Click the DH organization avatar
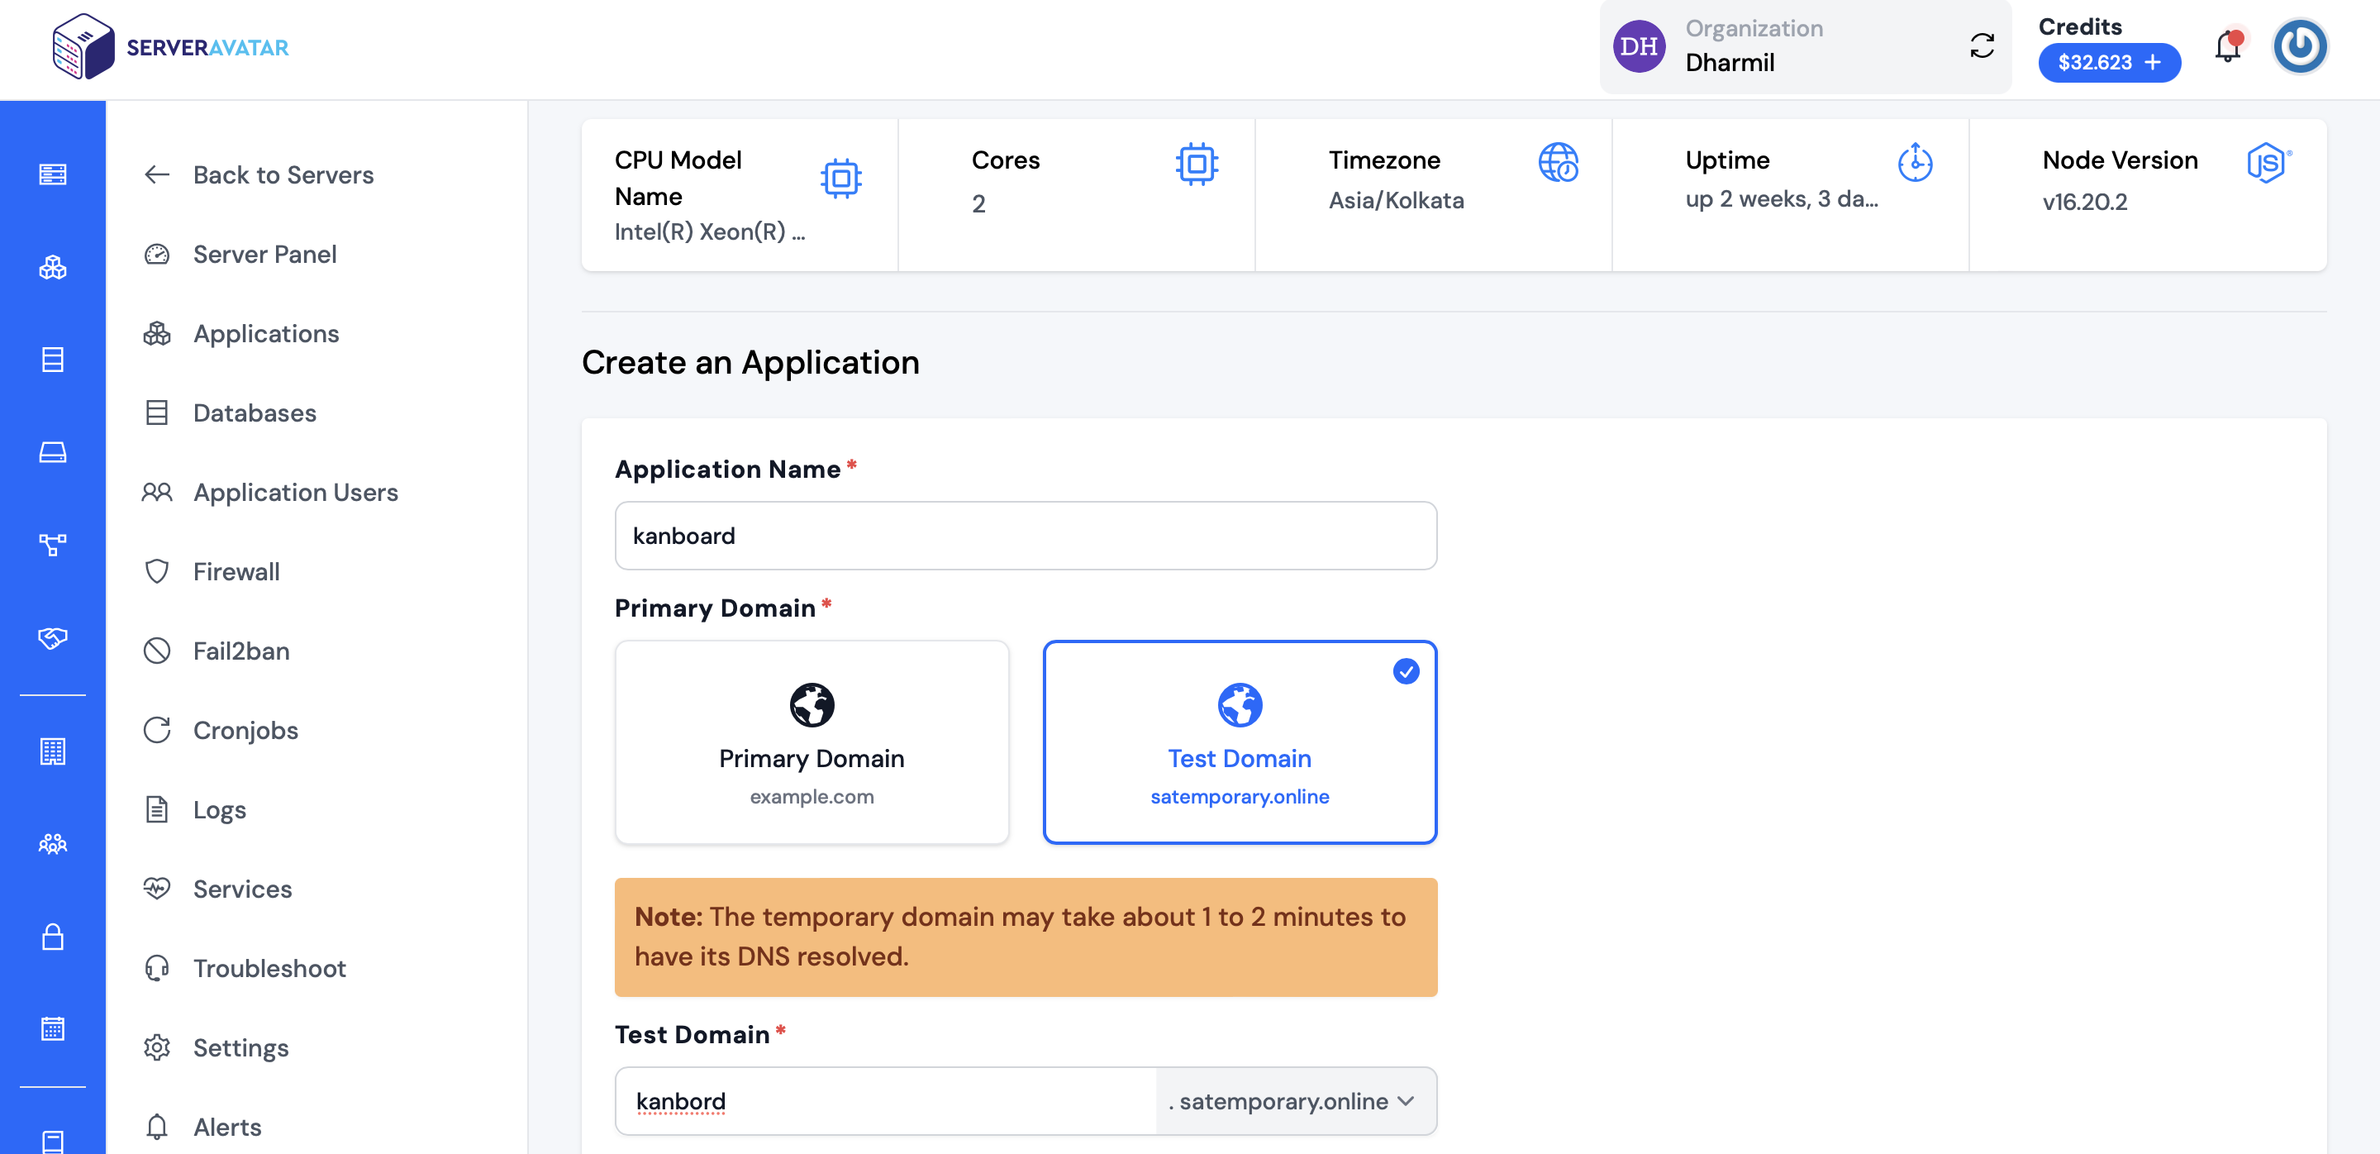 (1639, 46)
